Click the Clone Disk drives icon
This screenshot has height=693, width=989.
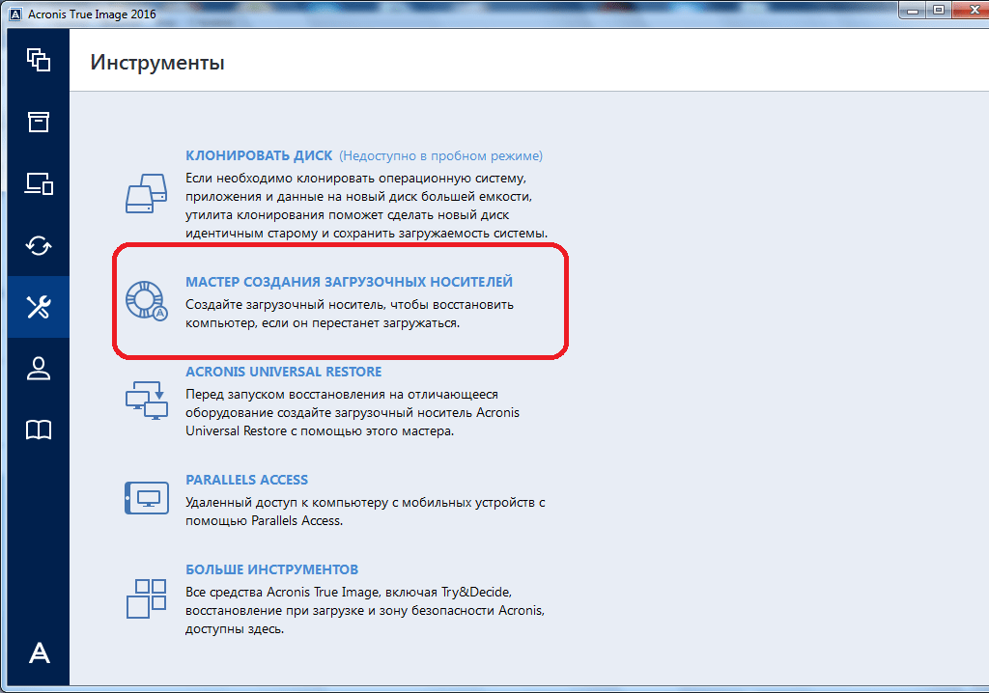147,194
